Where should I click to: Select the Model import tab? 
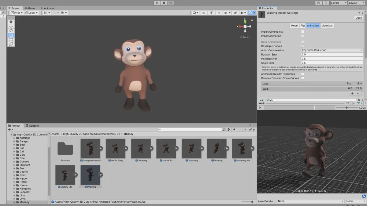coord(294,26)
